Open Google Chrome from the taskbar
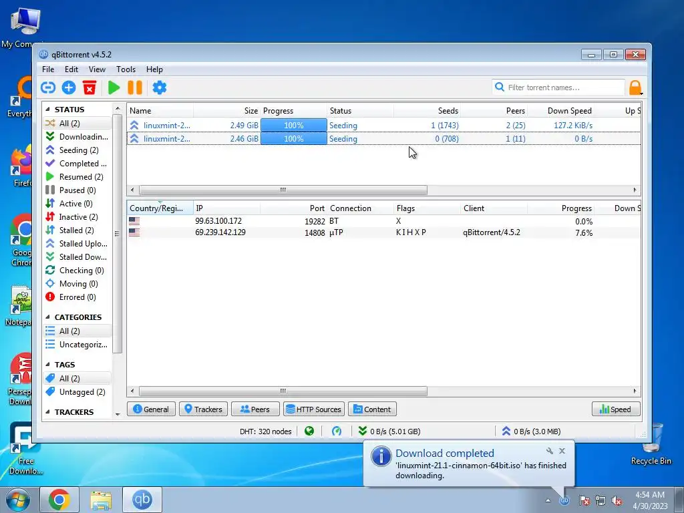This screenshot has height=513, width=684. click(x=59, y=500)
